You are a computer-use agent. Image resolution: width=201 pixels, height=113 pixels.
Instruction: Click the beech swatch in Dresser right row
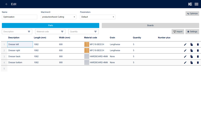[x=87, y=50]
